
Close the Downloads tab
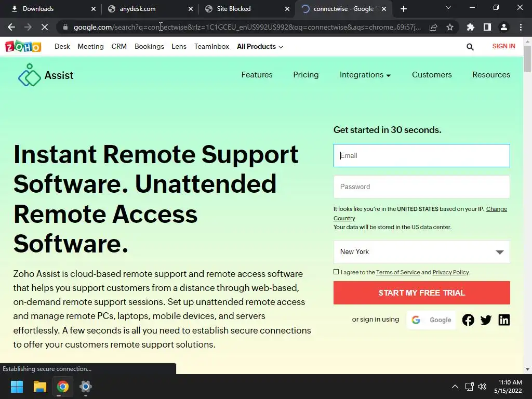coord(94,9)
